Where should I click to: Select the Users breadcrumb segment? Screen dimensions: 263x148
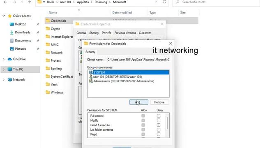click(51, 2)
